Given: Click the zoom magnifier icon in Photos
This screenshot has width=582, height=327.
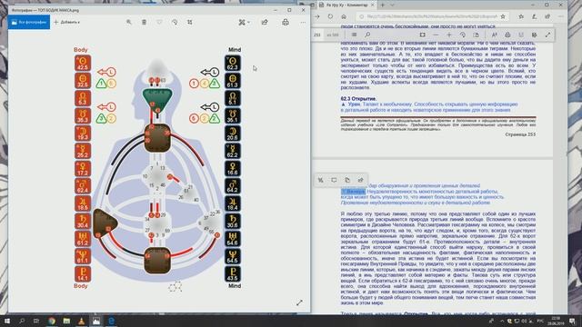Looking at the screenshot, I should point(129,22).
